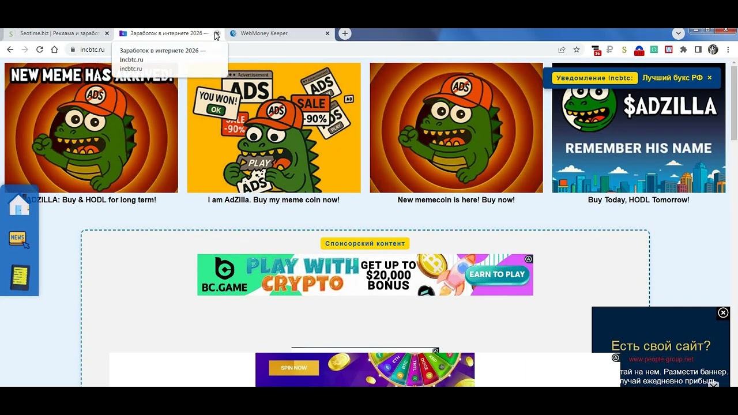Viewport: 738px width, 415px height.
Task: Open the NEW MEME HAS ARRIVED ad image
Action: coord(91,127)
